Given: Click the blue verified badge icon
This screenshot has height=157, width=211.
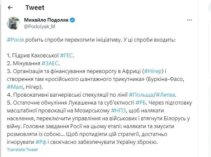Looking at the screenshot, I should [x=73, y=20].
